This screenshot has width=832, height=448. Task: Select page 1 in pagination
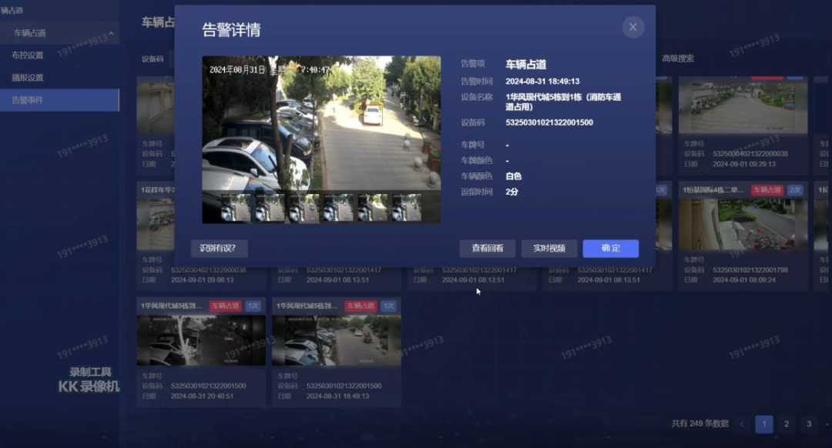point(763,423)
